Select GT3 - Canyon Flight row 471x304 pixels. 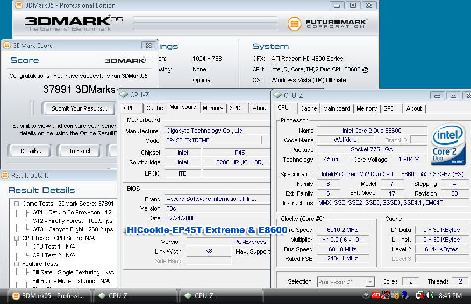click(x=73, y=229)
